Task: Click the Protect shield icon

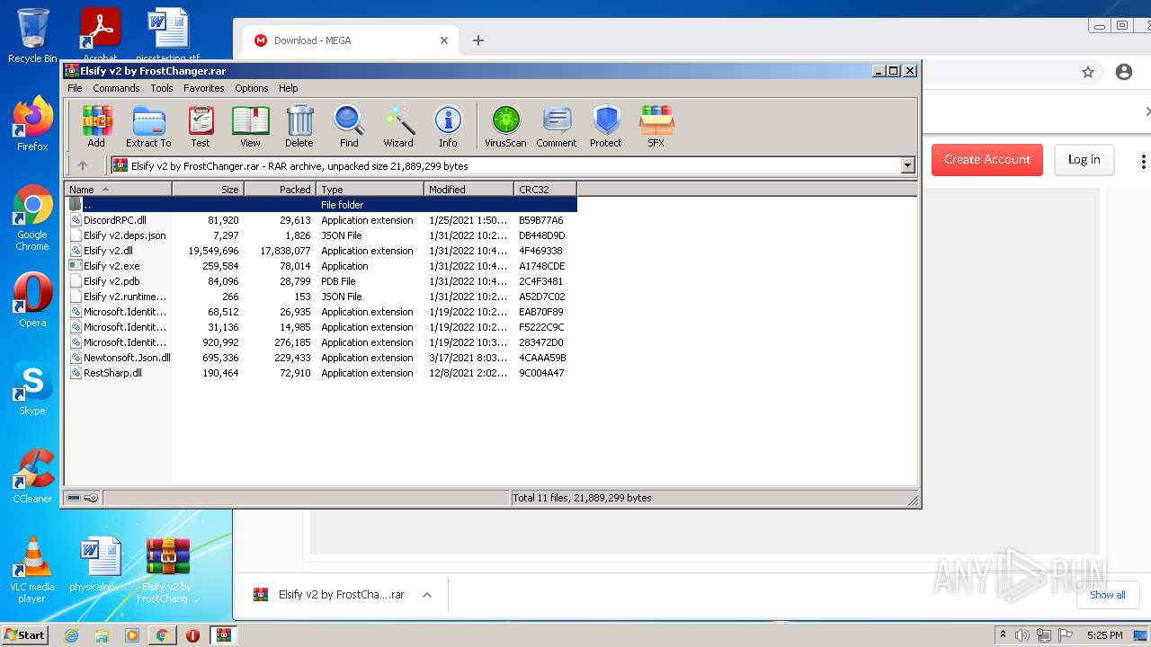Action: [x=606, y=127]
